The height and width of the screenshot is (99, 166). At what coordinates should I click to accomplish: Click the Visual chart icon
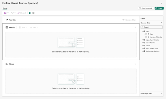7,64
